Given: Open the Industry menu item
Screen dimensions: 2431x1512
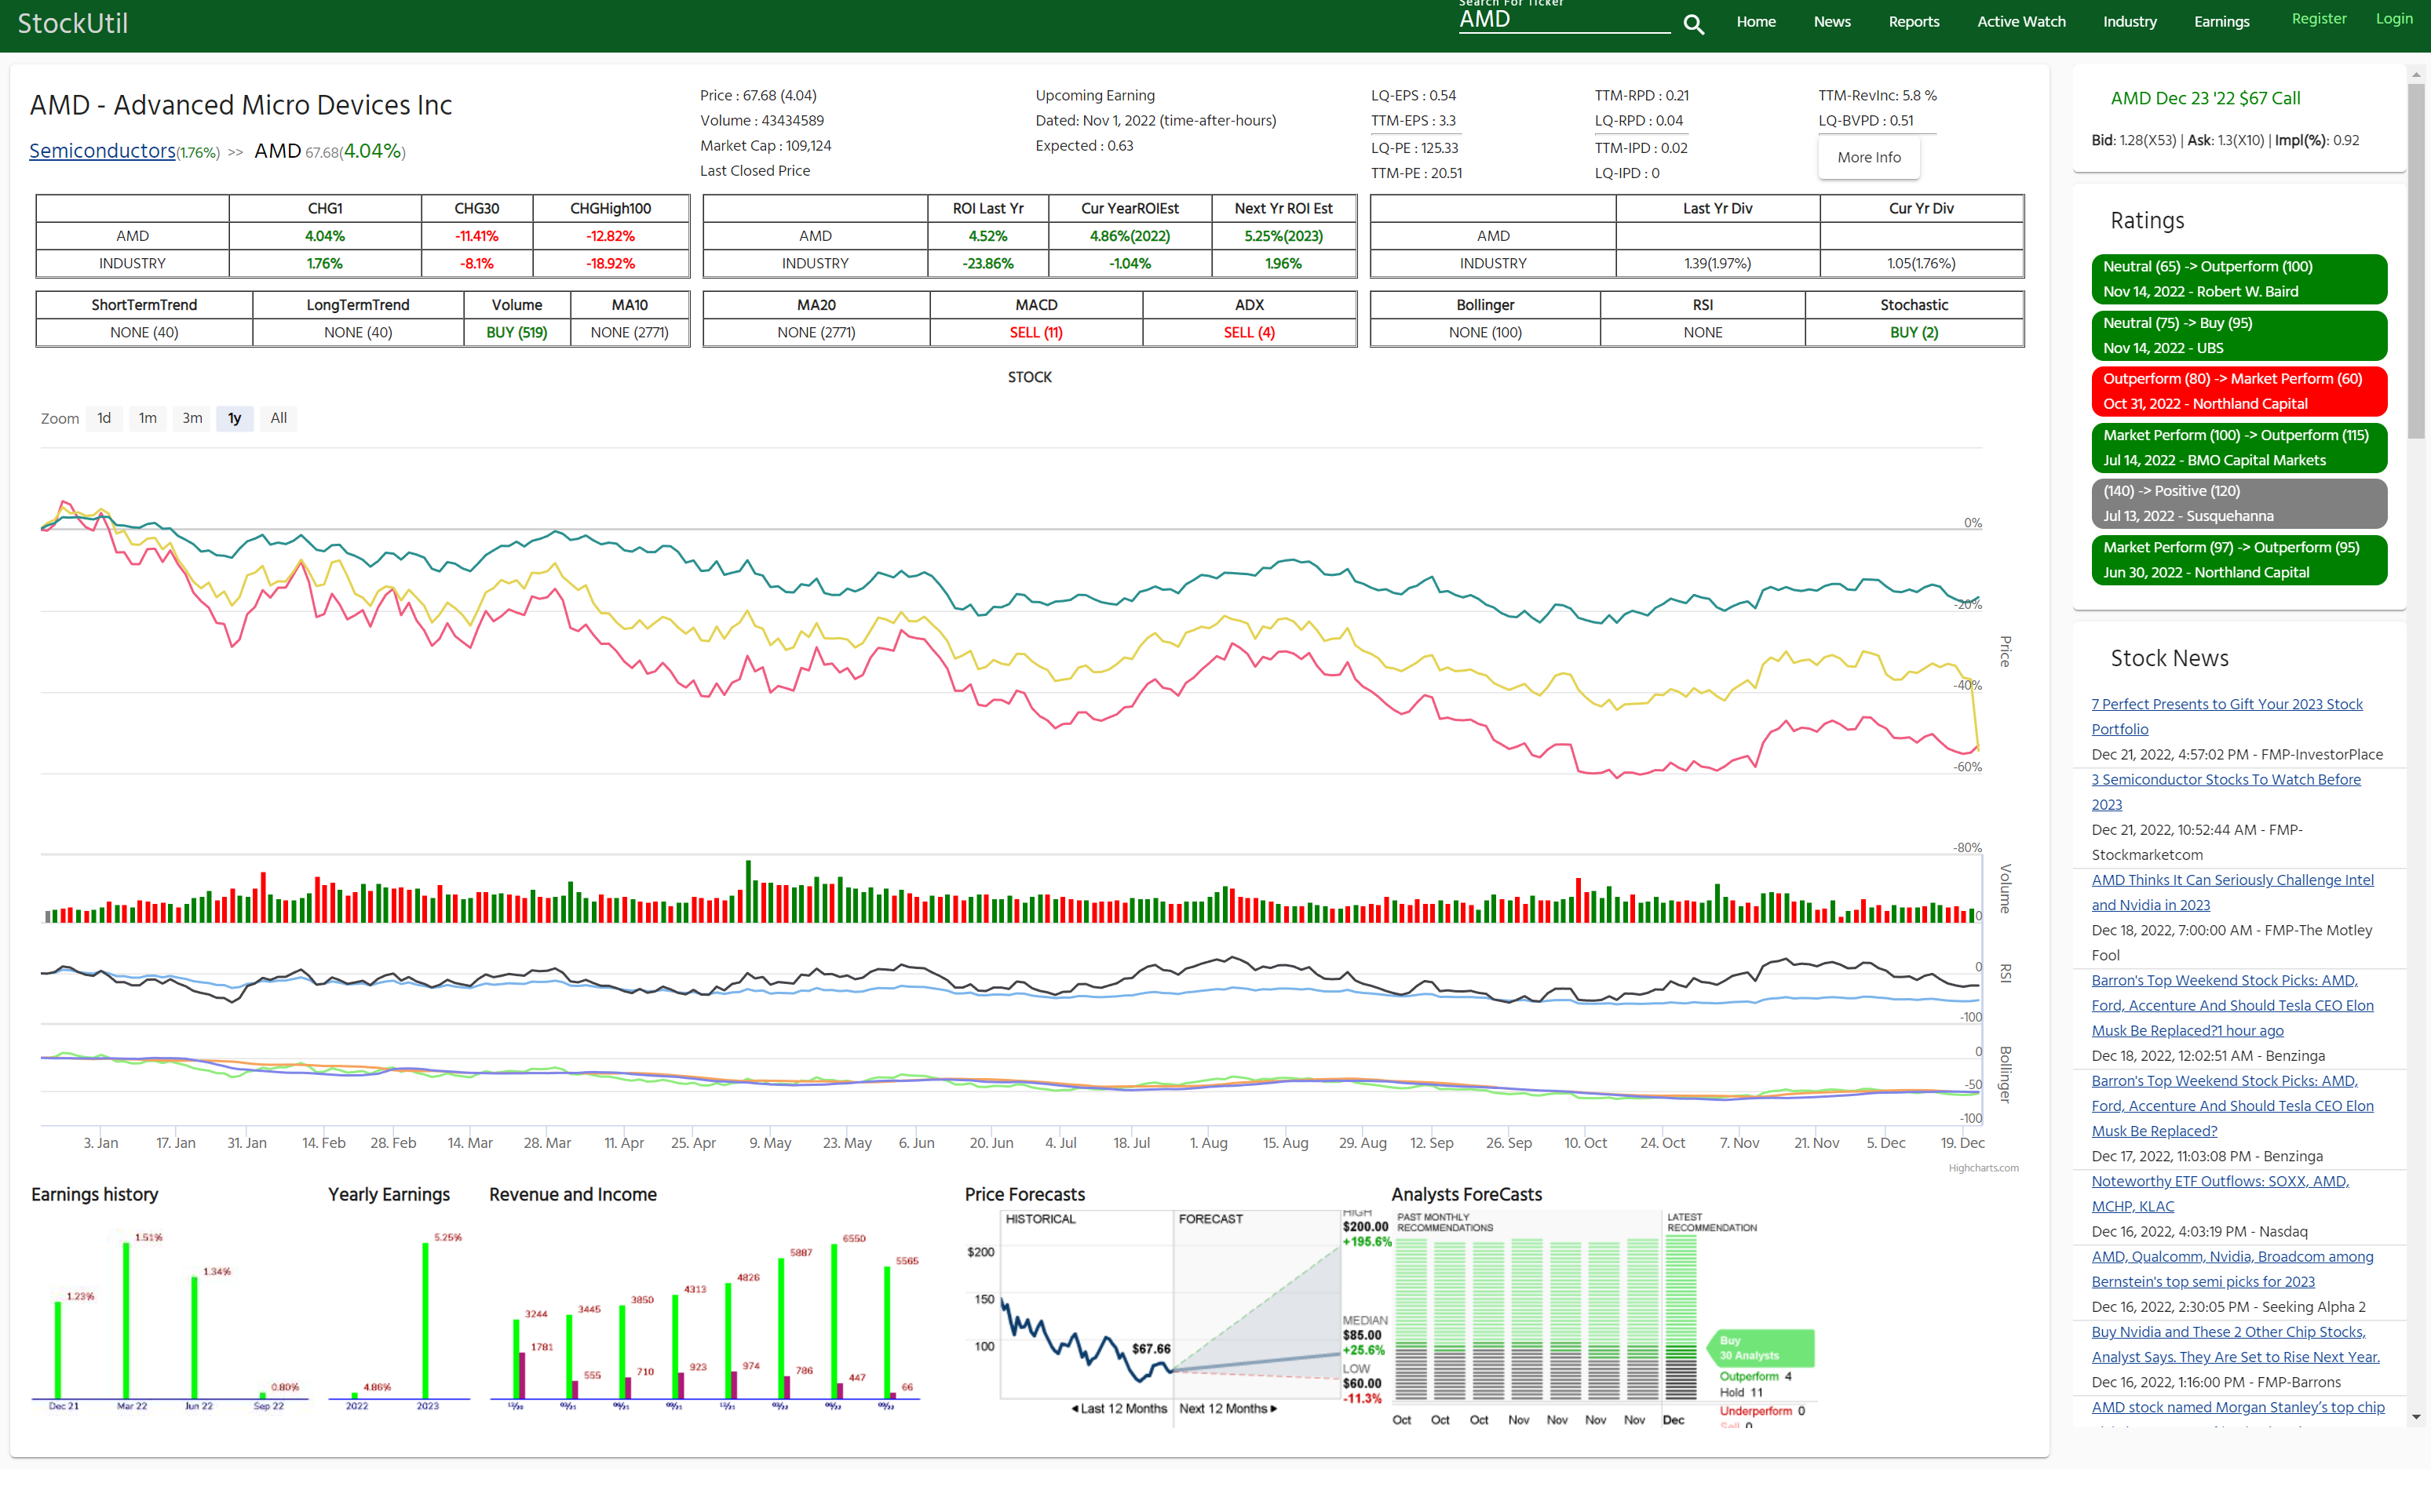Looking at the screenshot, I should coord(2130,22).
